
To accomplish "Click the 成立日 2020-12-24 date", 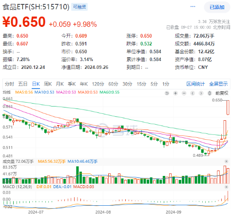I will (x=33, y=67).
